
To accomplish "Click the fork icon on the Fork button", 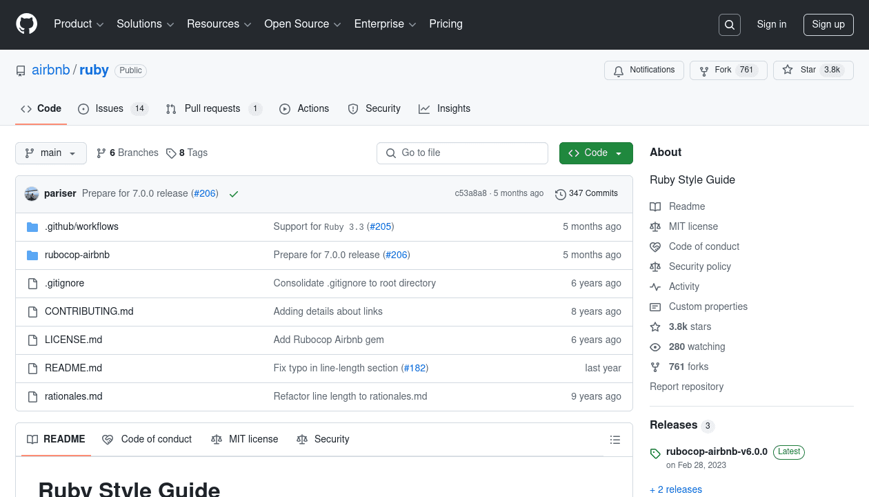I will tap(703, 70).
